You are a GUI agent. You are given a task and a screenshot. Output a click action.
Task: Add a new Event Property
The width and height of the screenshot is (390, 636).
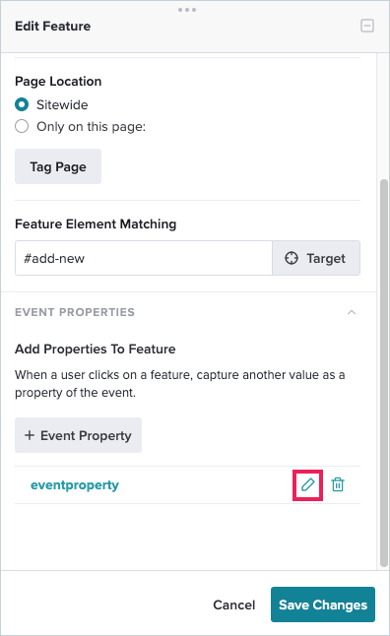click(79, 435)
